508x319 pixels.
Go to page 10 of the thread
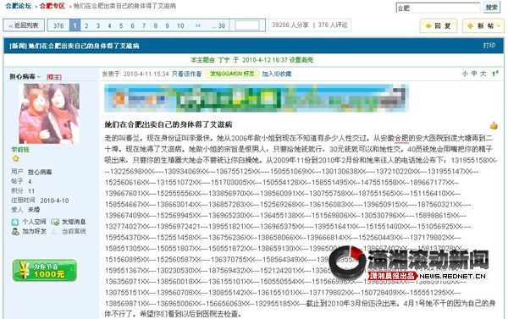pyautogui.click(x=180, y=25)
